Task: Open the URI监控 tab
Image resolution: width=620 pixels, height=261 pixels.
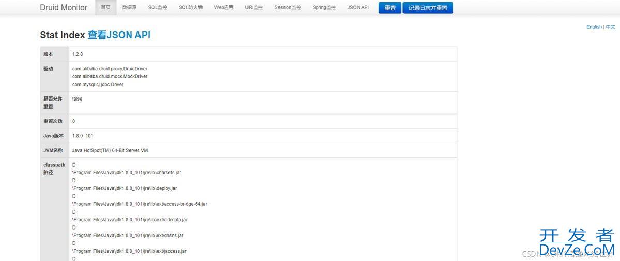Action: click(254, 8)
